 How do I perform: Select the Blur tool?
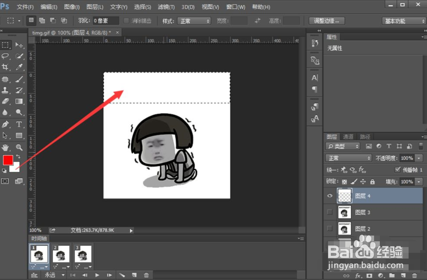(5, 112)
